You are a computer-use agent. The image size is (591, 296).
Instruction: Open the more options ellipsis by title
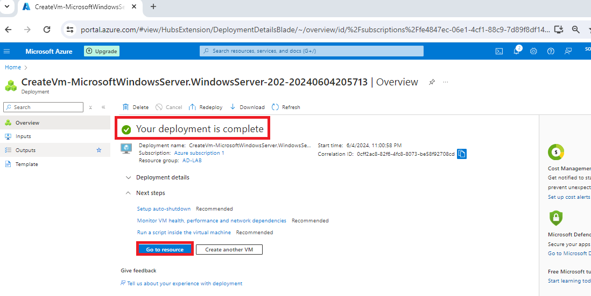(446, 82)
